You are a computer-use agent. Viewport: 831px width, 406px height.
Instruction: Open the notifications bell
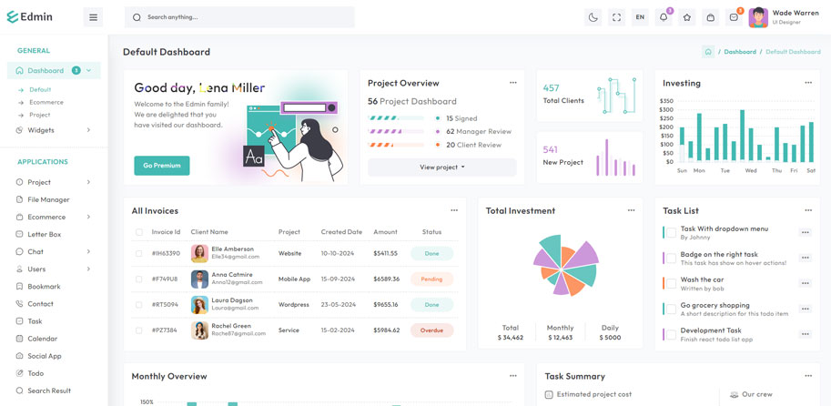point(664,17)
